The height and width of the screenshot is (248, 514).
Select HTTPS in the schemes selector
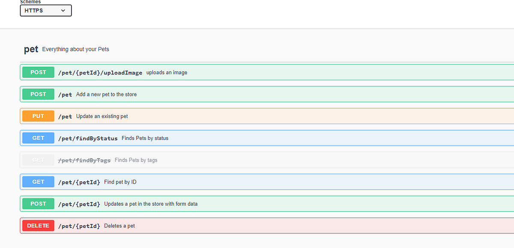45,10
